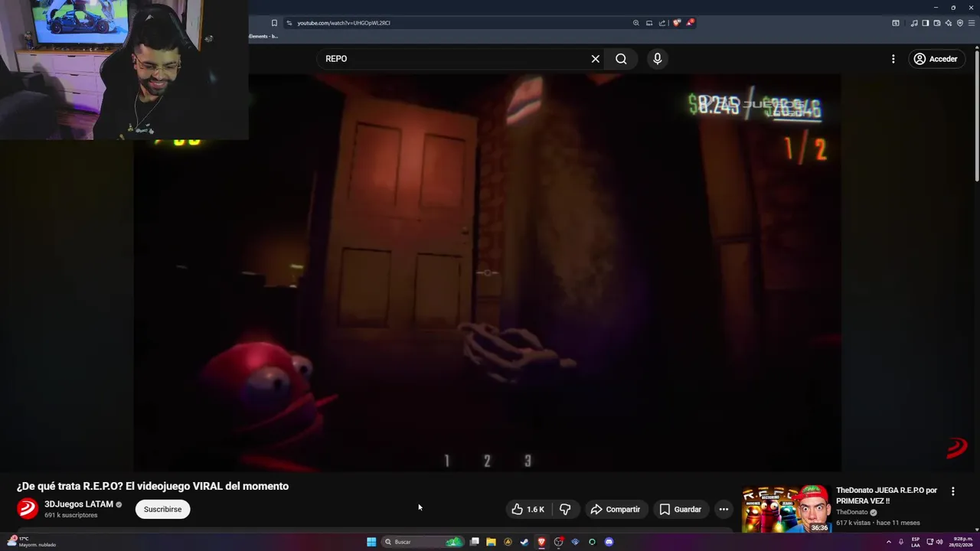Open the weather widget showing 17°C

(31, 542)
